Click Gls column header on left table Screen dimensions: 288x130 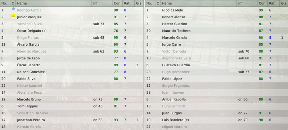click(x=138, y=3)
